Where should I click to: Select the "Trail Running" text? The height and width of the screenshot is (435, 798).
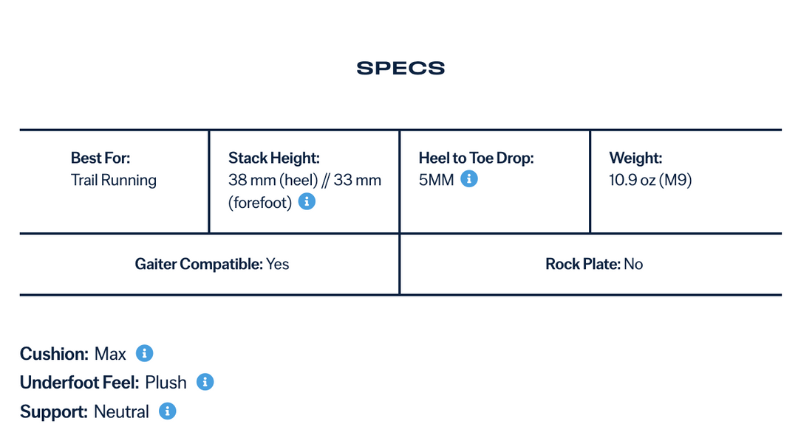(x=114, y=180)
